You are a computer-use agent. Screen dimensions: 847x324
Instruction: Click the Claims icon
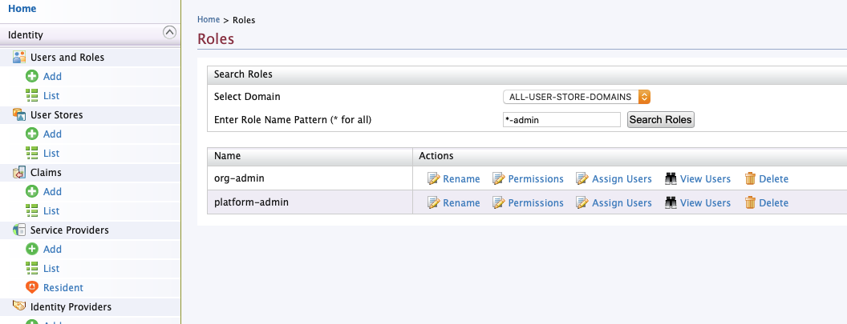tap(19, 173)
